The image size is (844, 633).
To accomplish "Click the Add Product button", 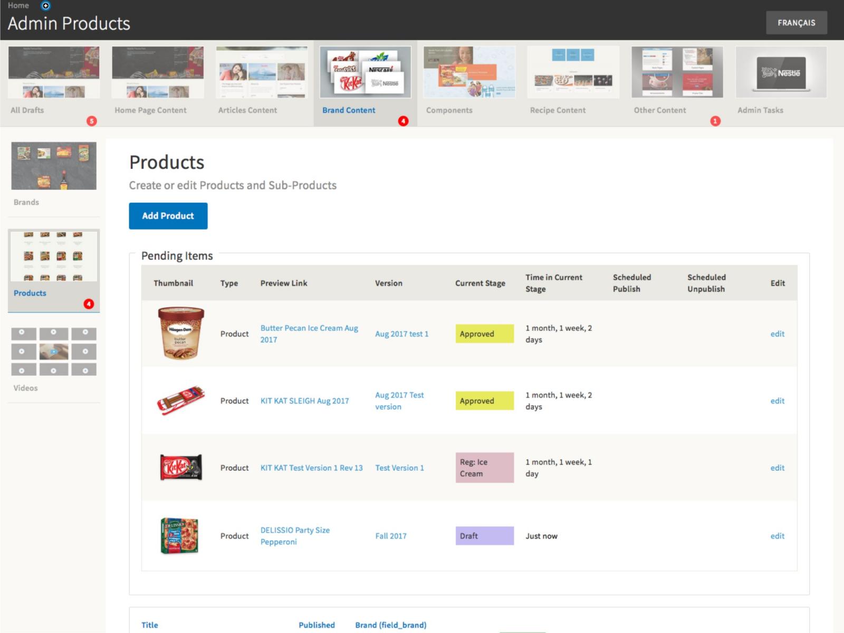I will tap(168, 216).
